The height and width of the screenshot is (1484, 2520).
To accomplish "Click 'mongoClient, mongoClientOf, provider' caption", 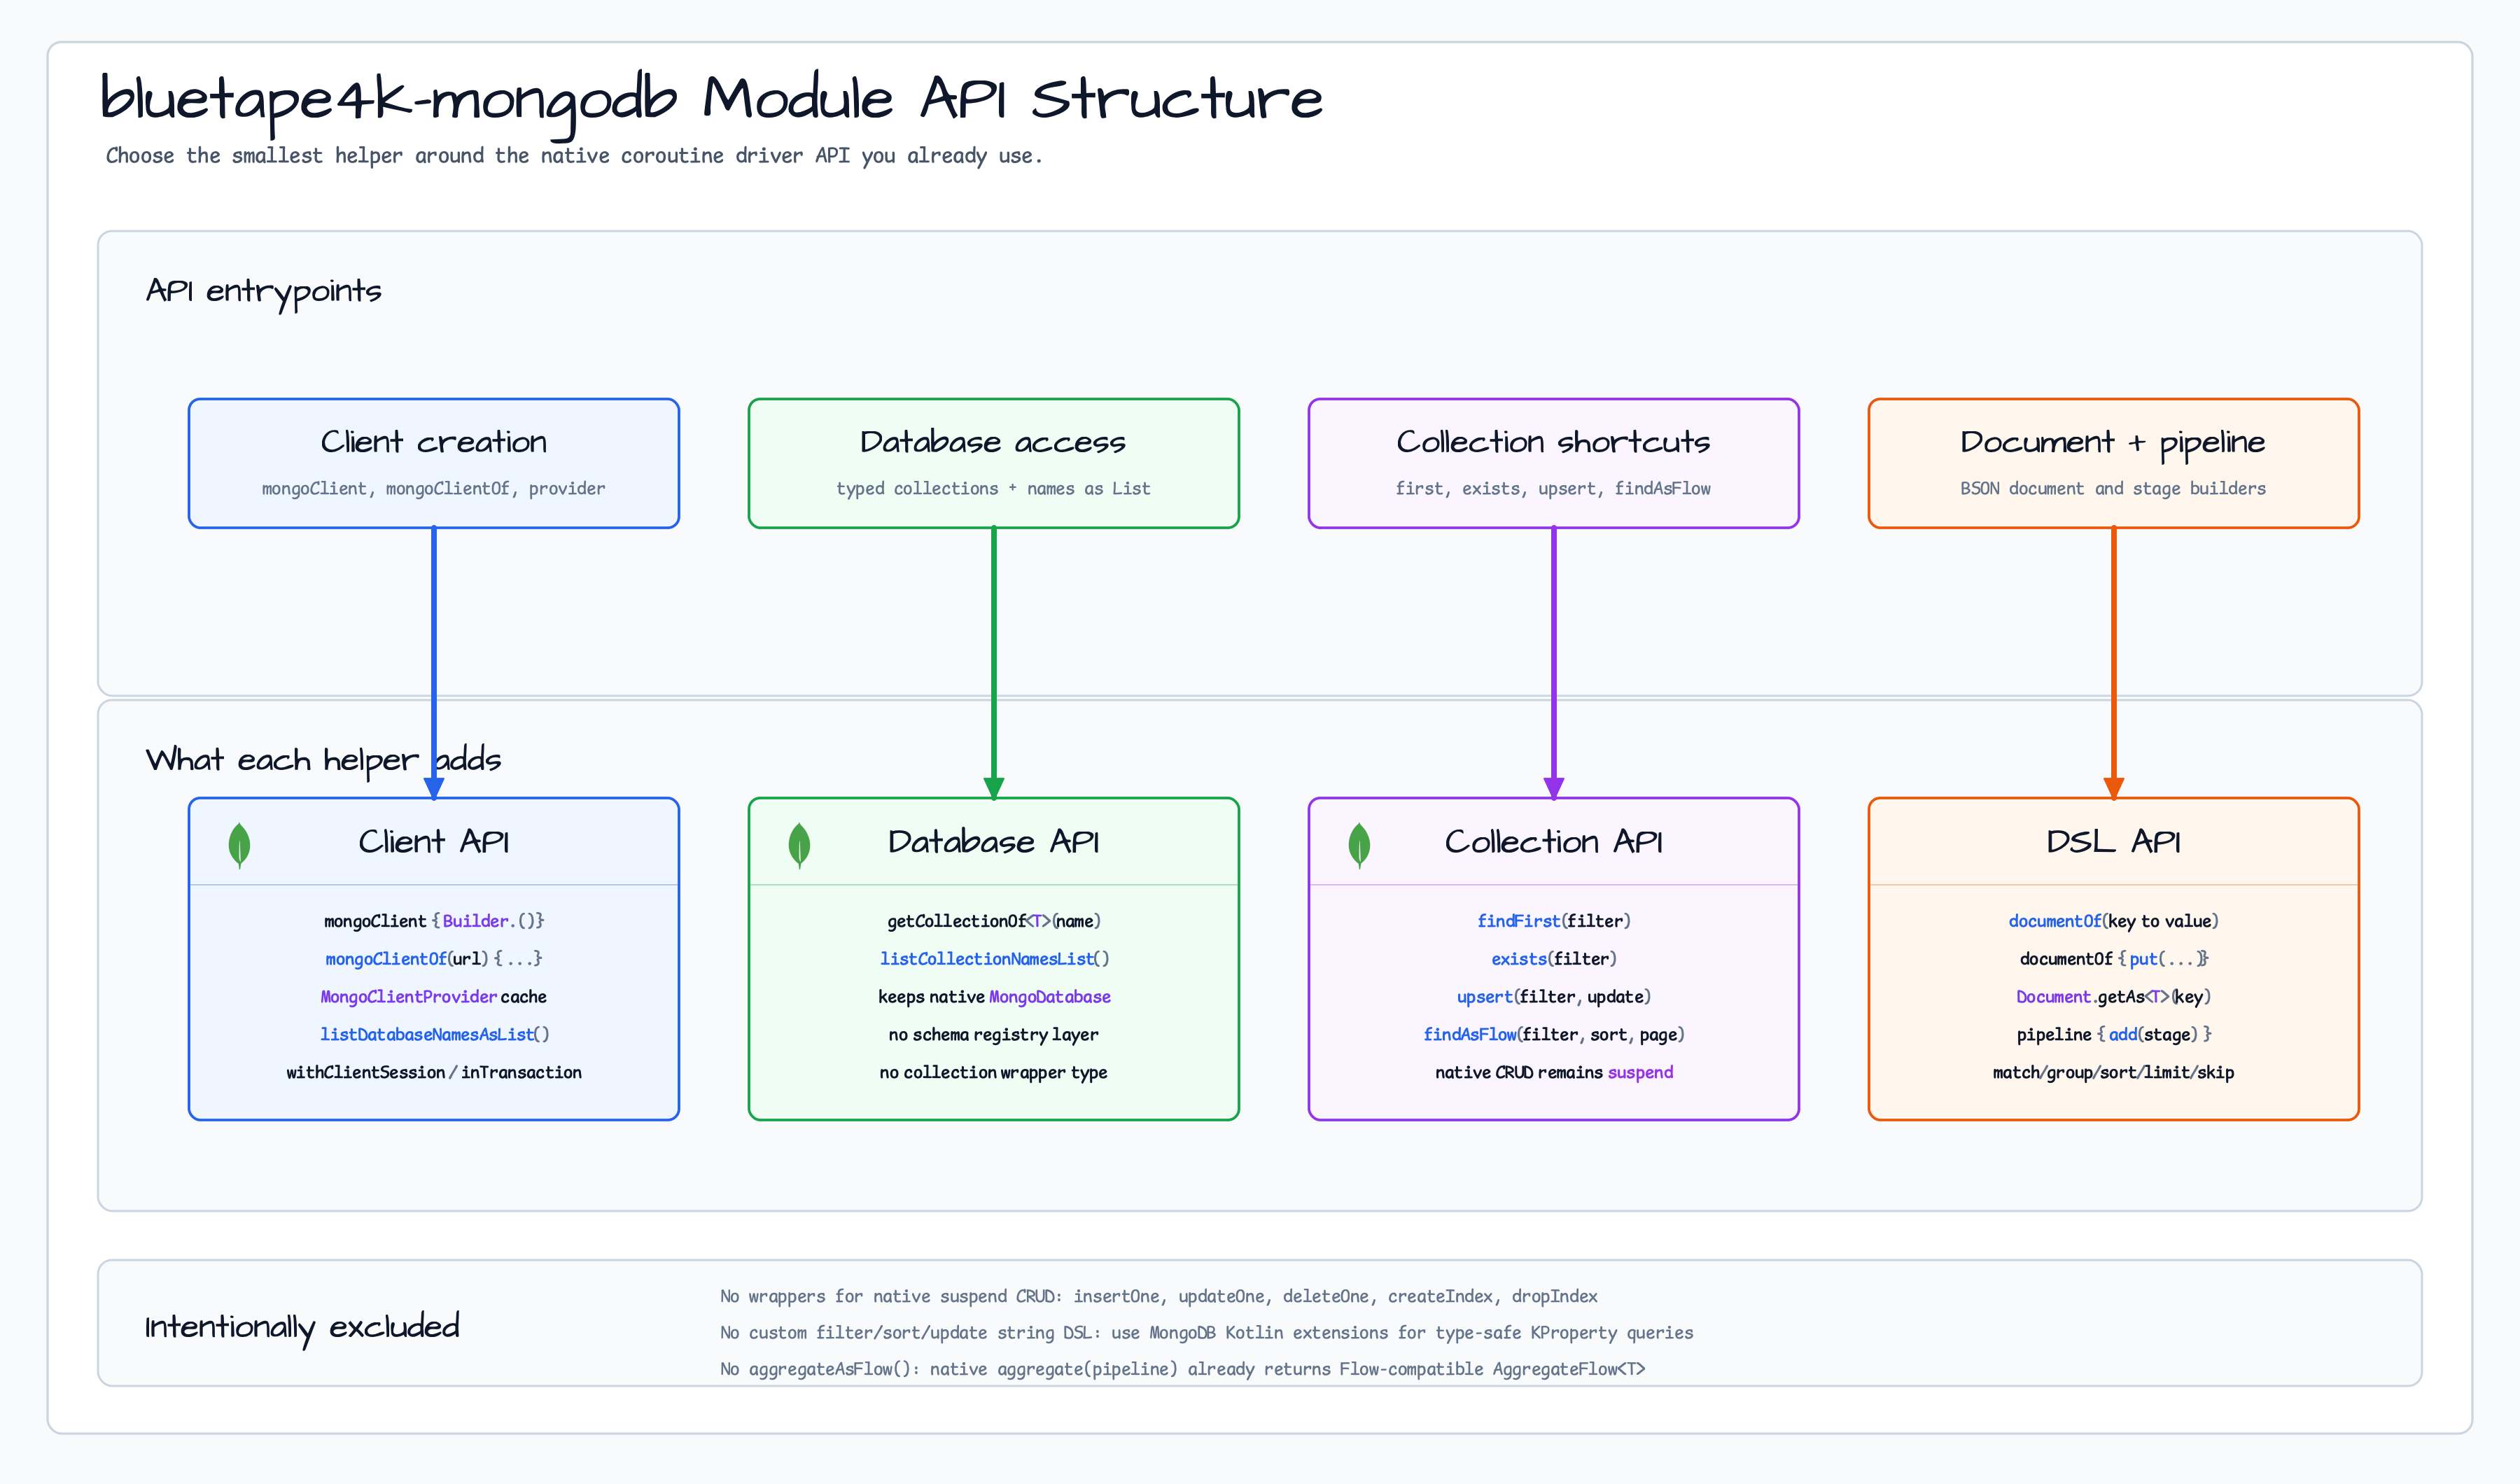I will (434, 489).
